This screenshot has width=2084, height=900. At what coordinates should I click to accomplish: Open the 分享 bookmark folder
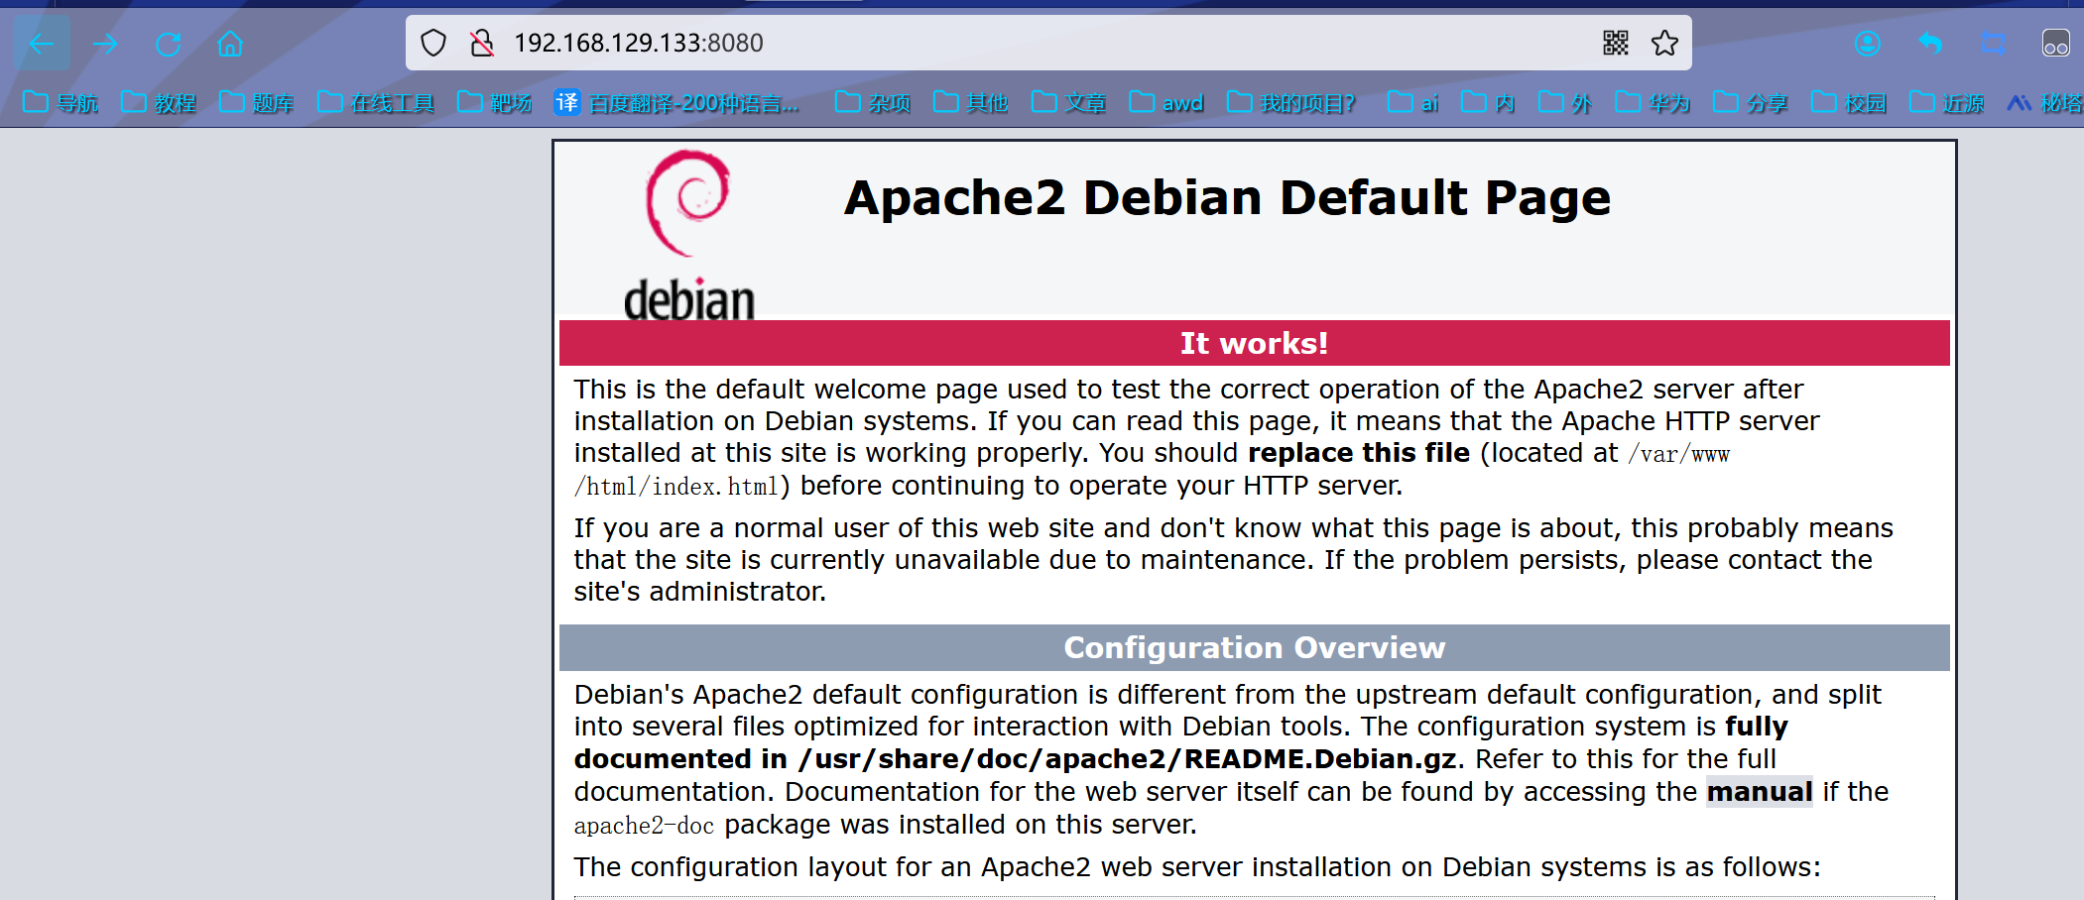[1751, 102]
